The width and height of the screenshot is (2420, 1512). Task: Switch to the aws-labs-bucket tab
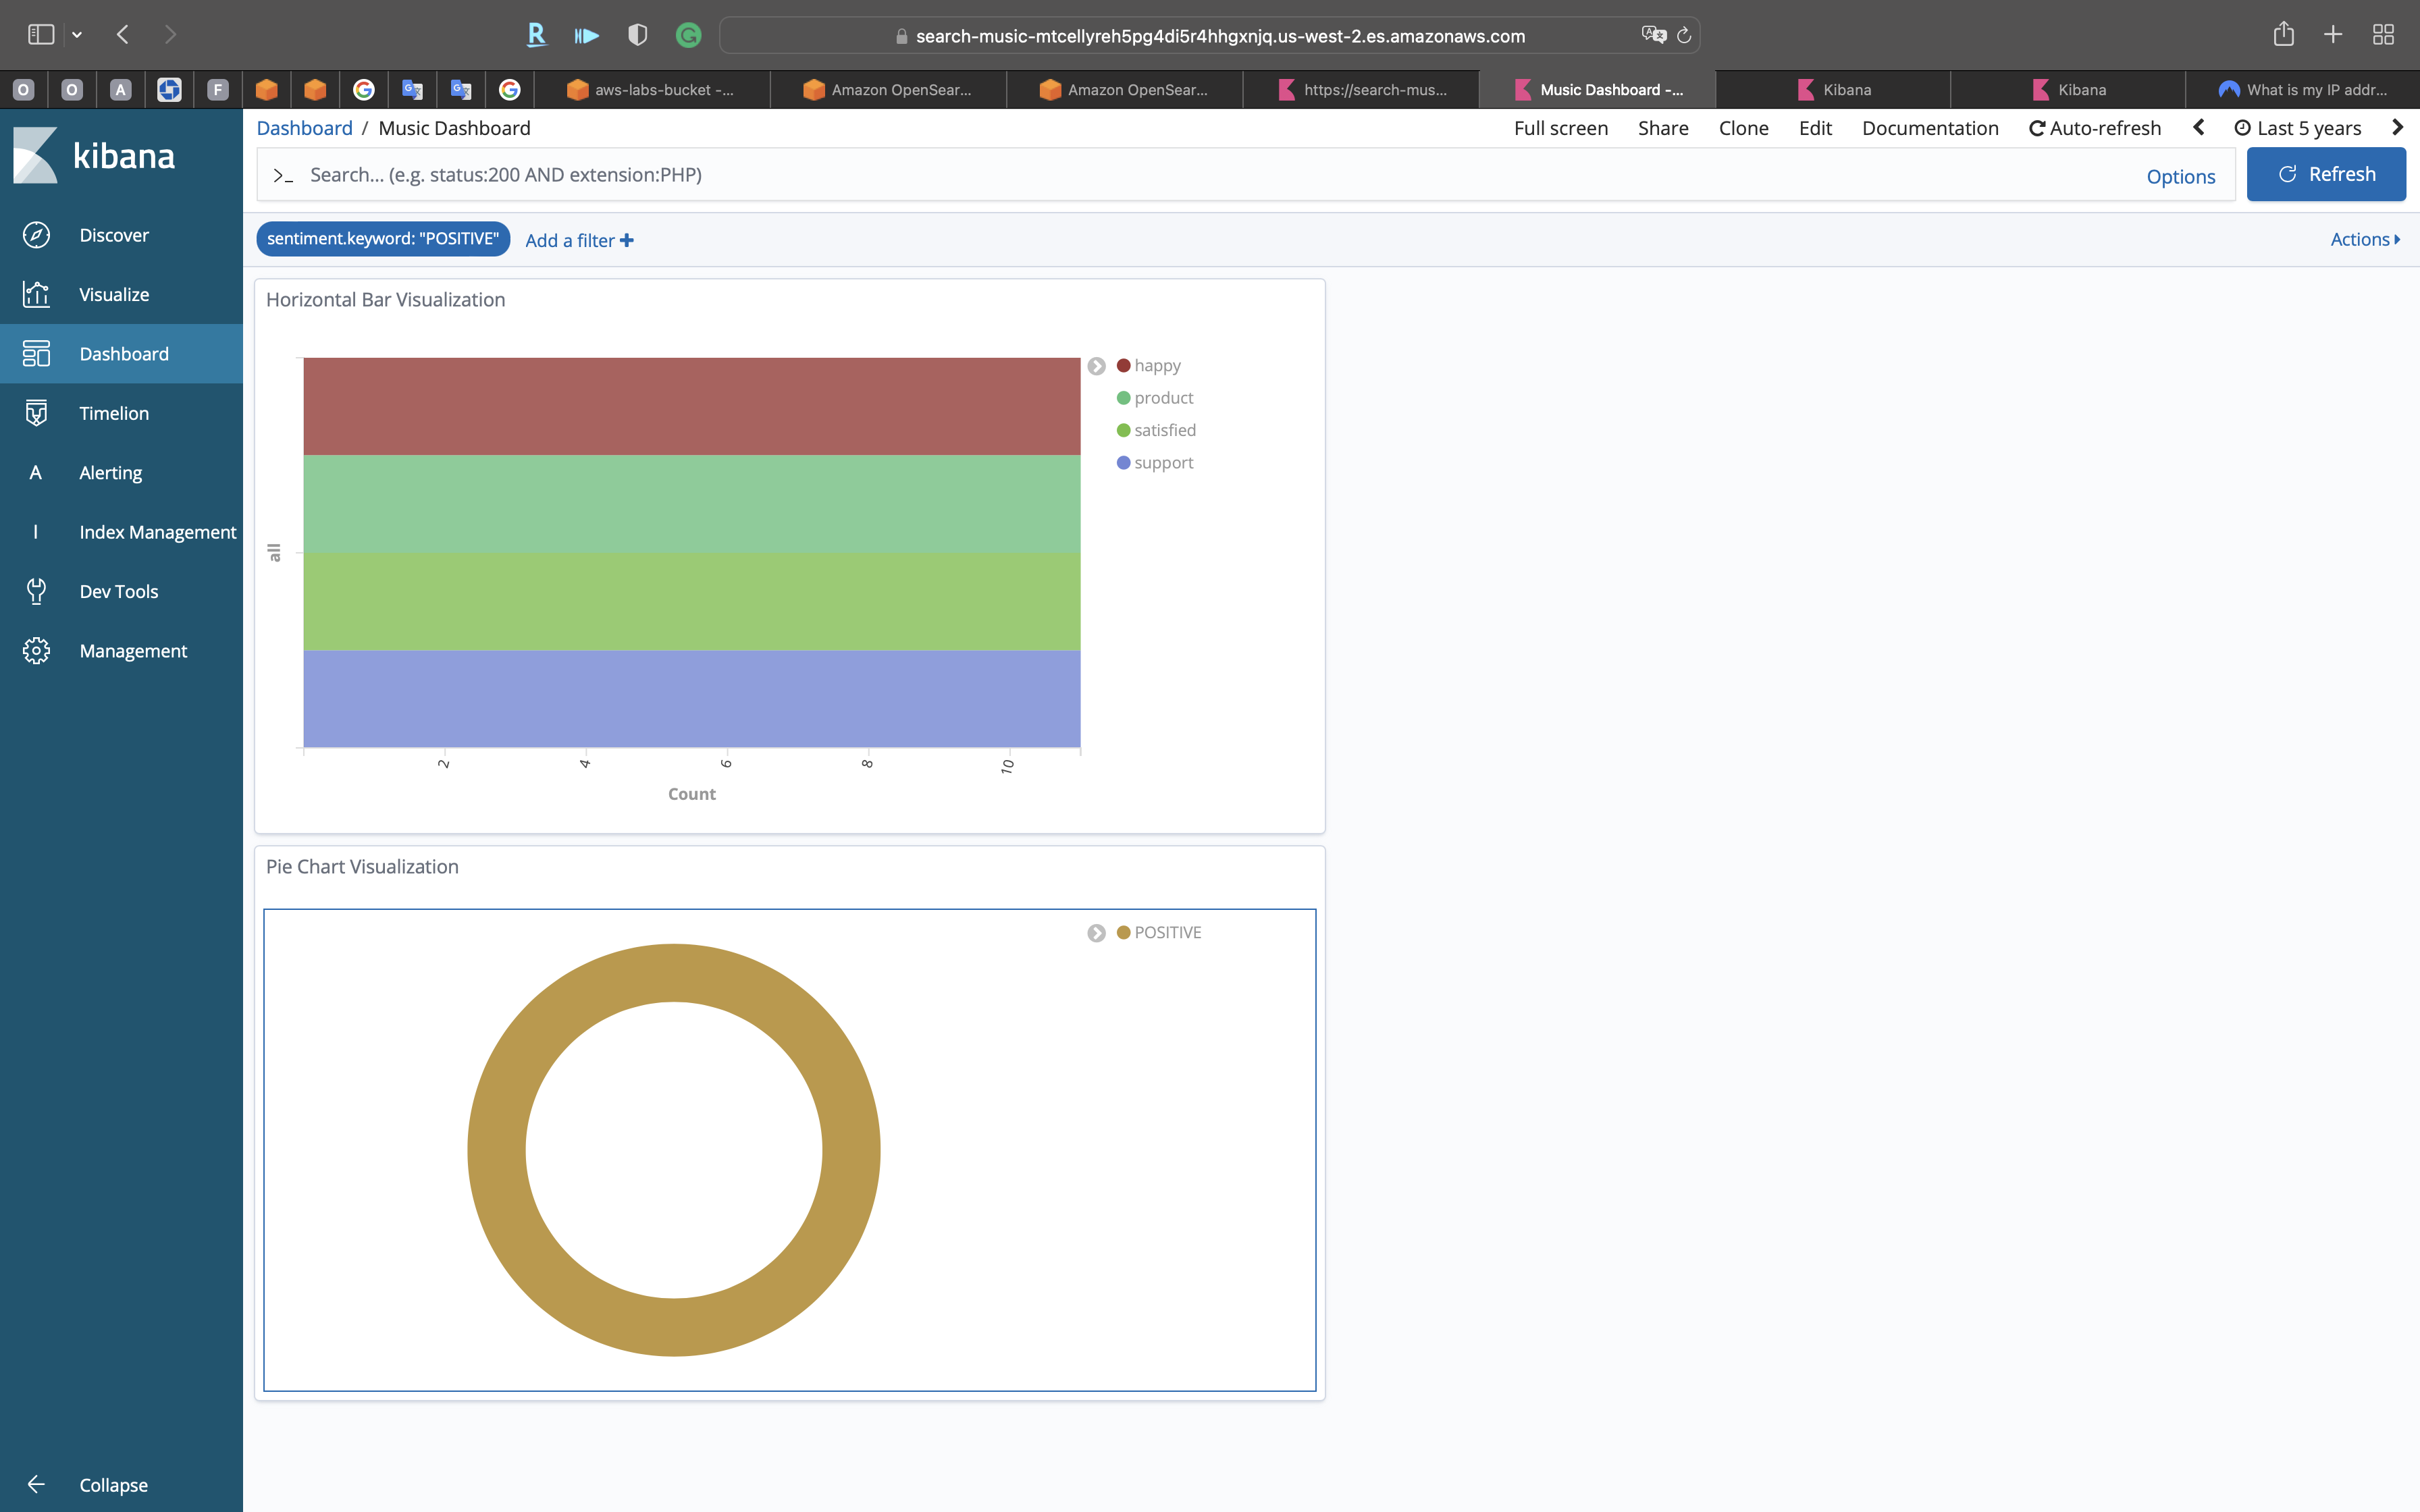(652, 90)
